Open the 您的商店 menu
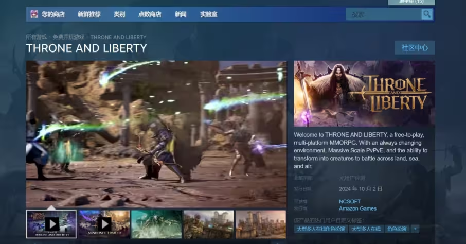 click(x=53, y=14)
